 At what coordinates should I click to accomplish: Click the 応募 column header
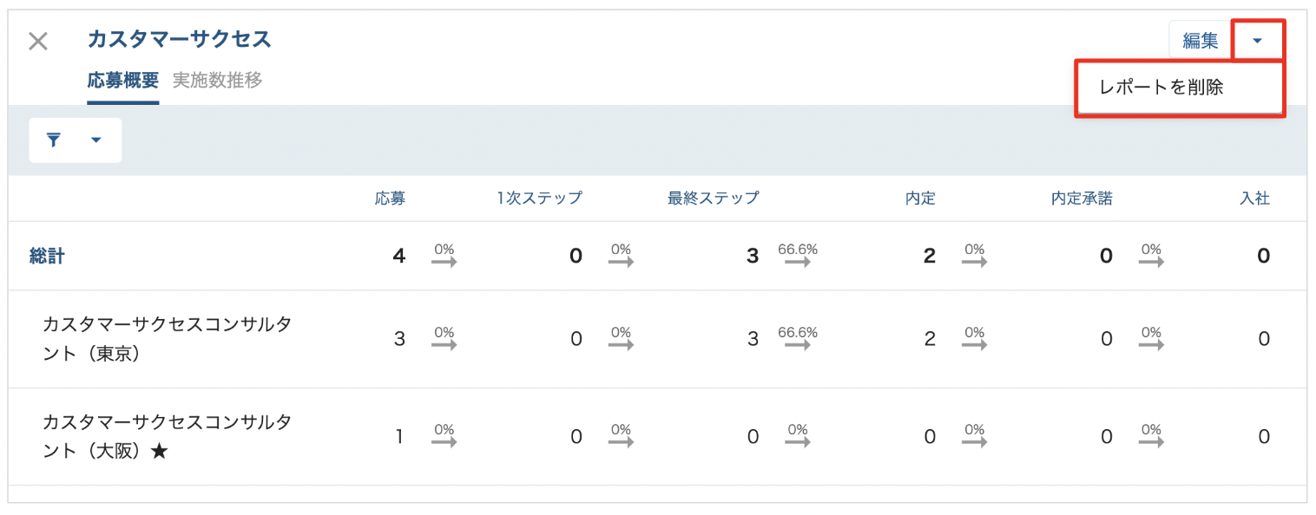[x=390, y=199]
